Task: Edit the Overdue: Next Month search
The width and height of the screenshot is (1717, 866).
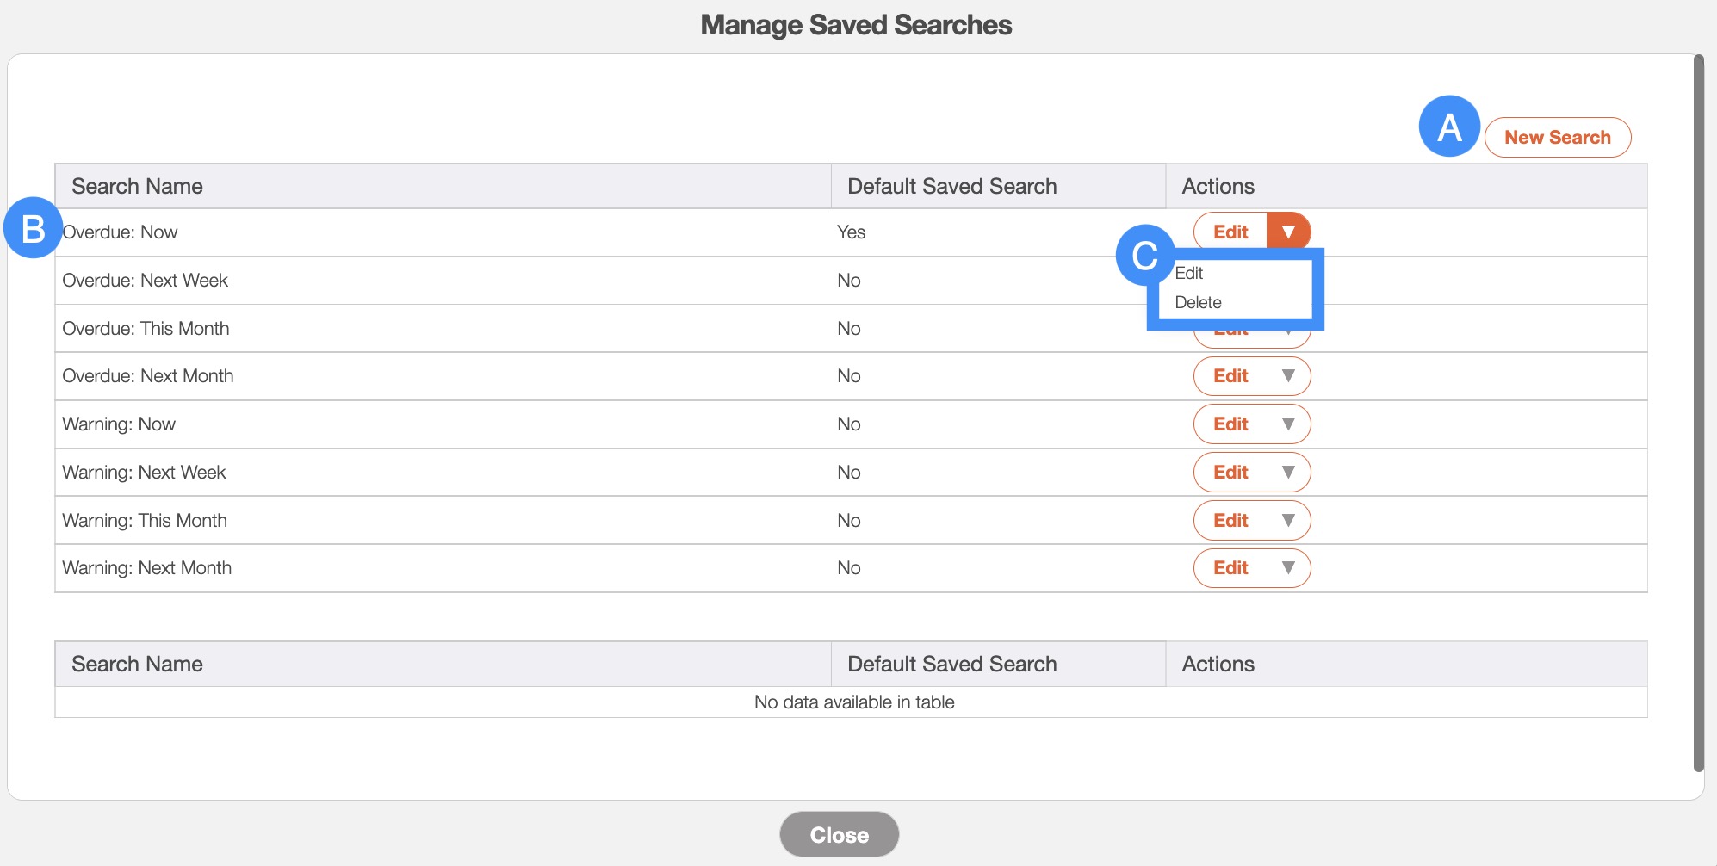Action: (x=1230, y=376)
